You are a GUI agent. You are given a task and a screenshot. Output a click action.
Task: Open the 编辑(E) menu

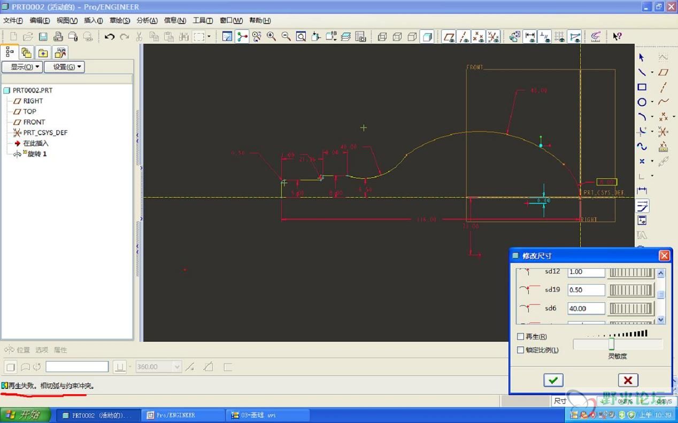point(40,20)
